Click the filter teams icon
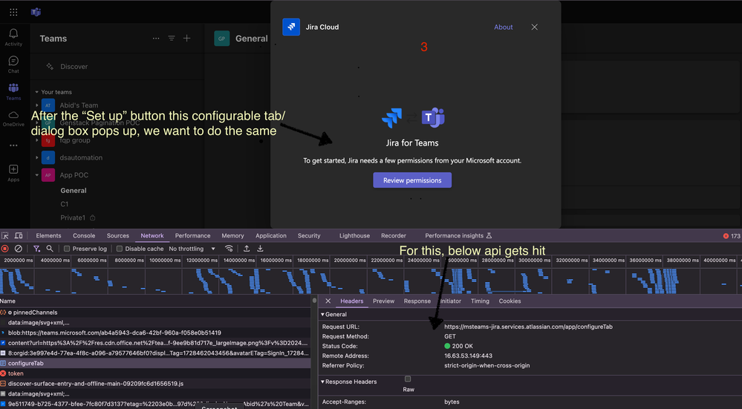 coord(172,39)
